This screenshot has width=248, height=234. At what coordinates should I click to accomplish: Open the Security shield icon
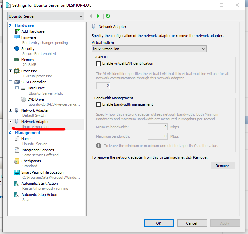[17, 49]
